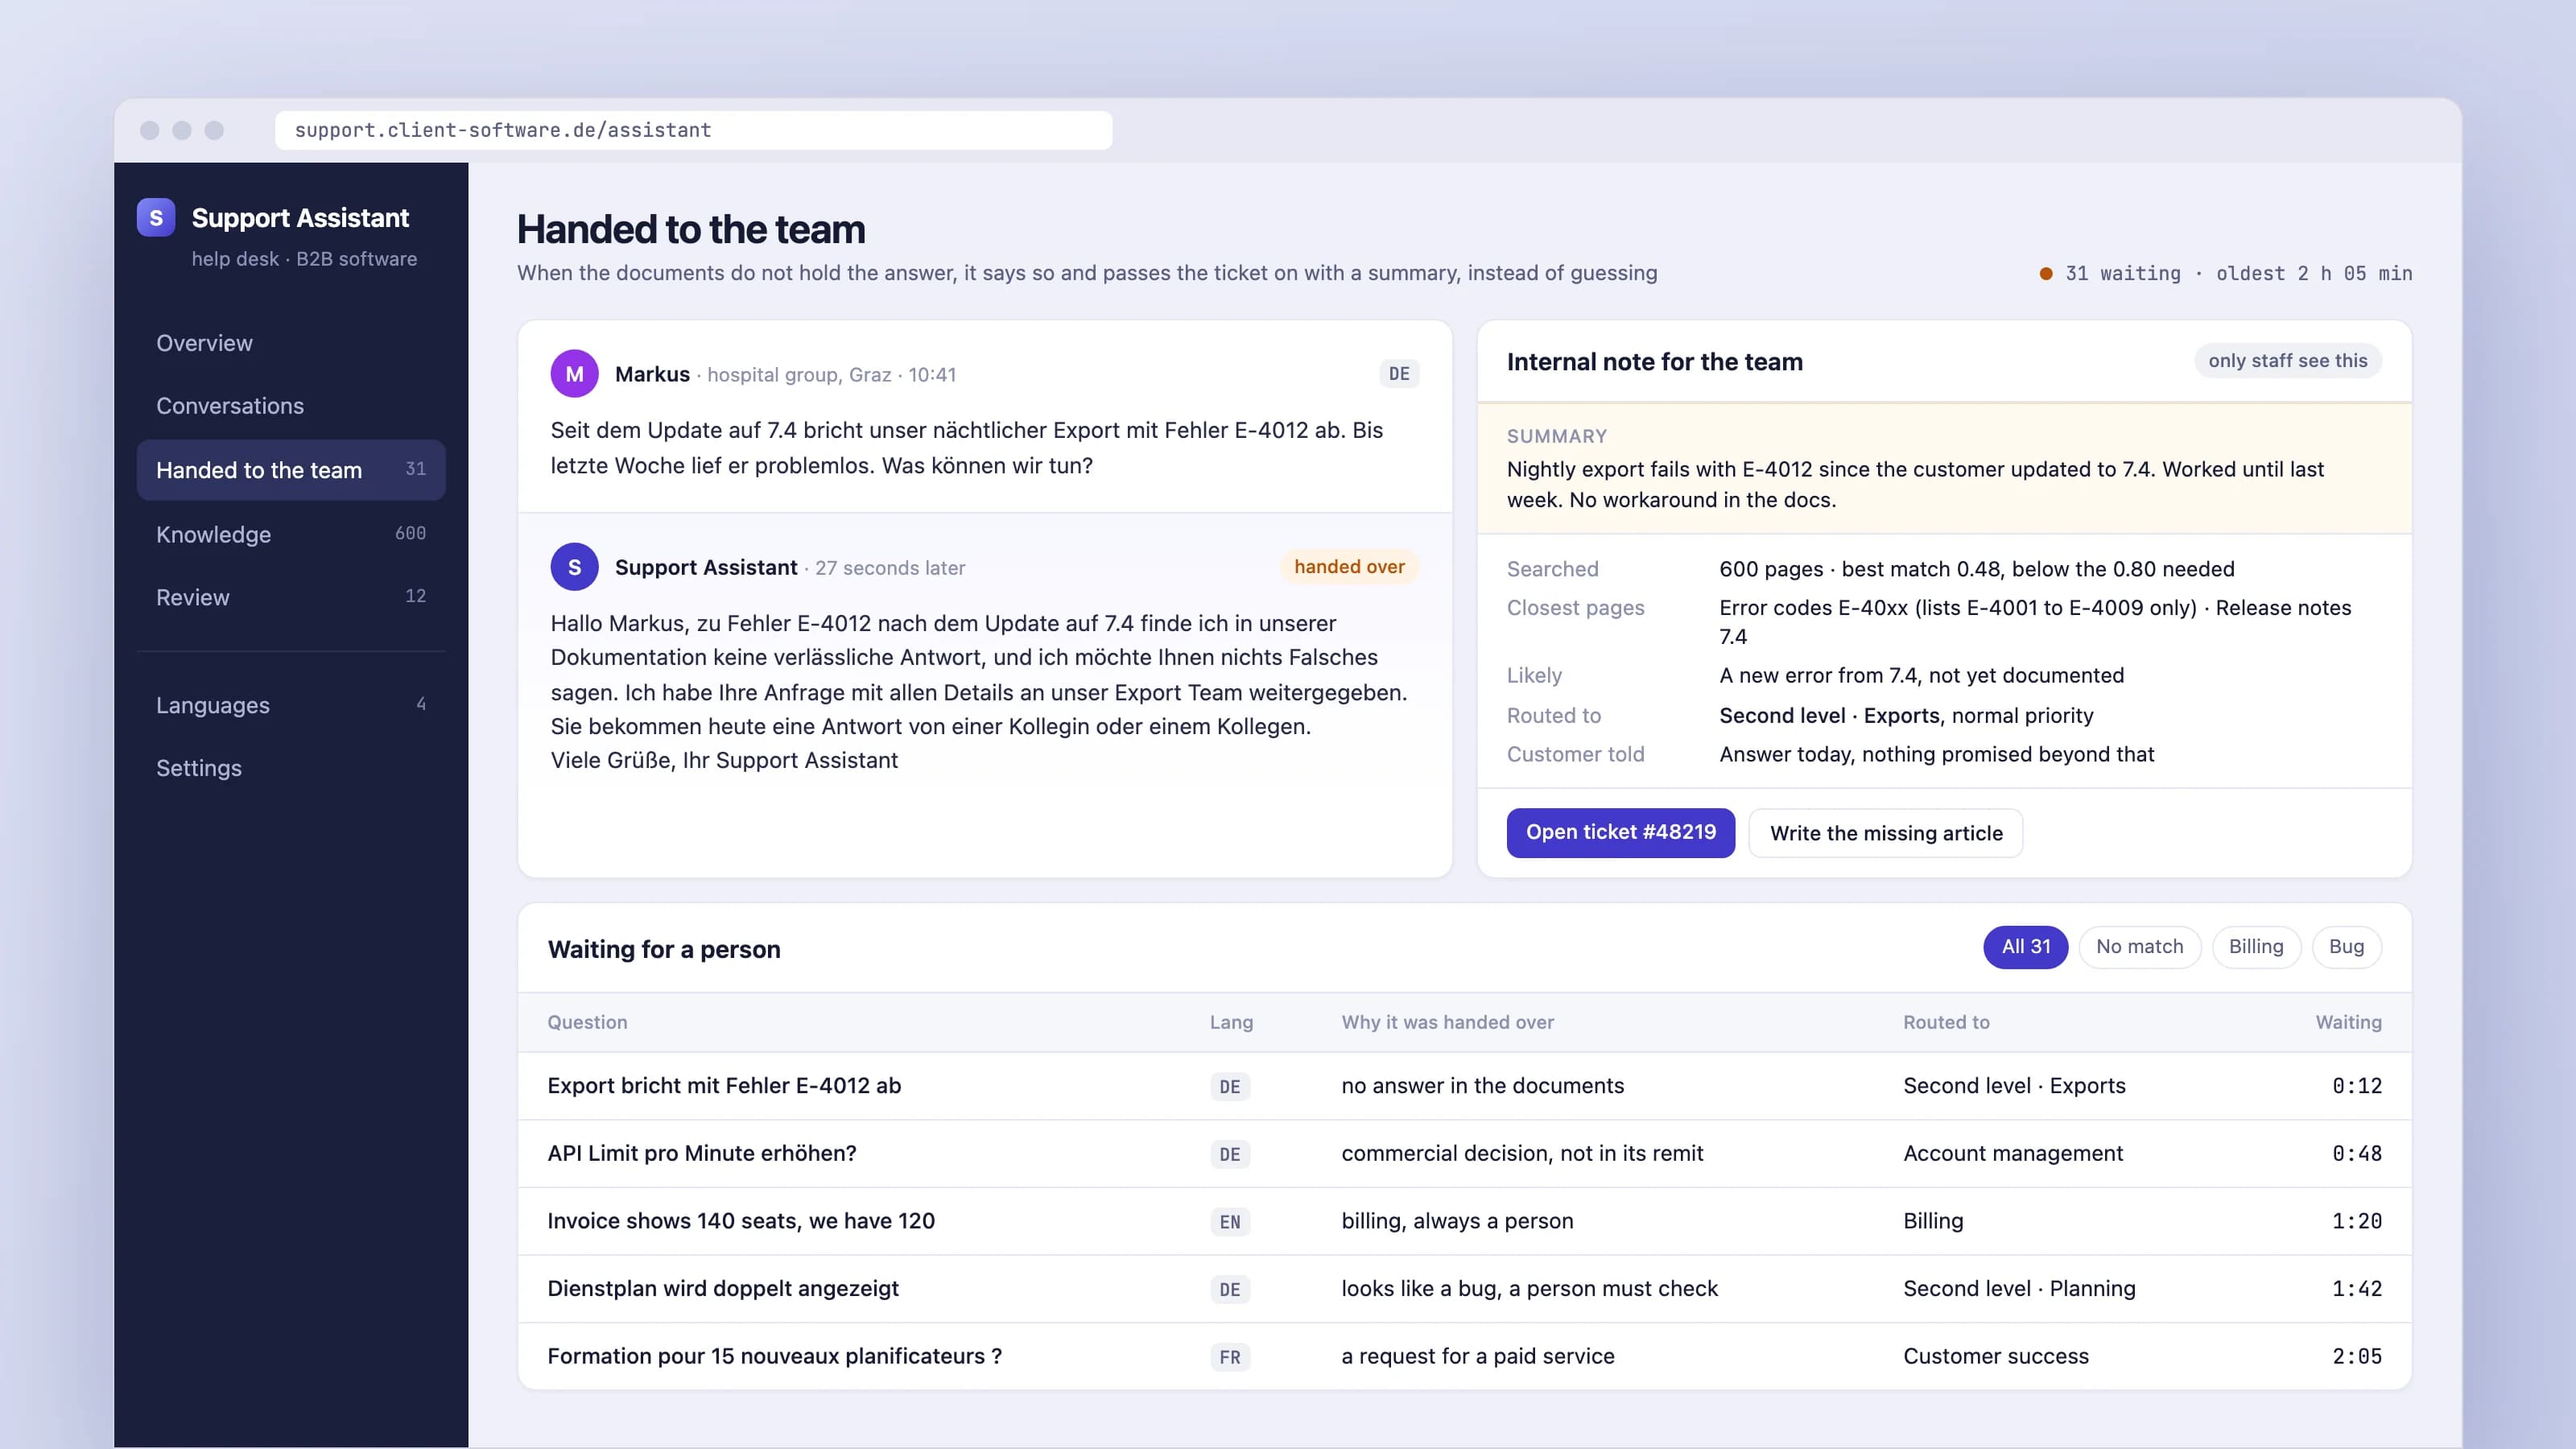Image resolution: width=2576 pixels, height=1449 pixels.
Task: Select Handed to the team menu item
Action: point(291,470)
